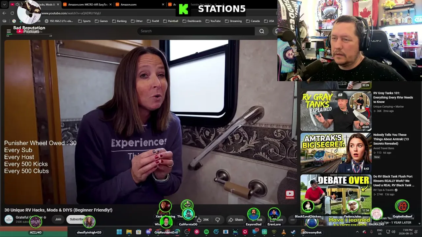Open the Debate Over black tank thumbnail
This screenshot has height=237, width=422.
(x=336, y=194)
